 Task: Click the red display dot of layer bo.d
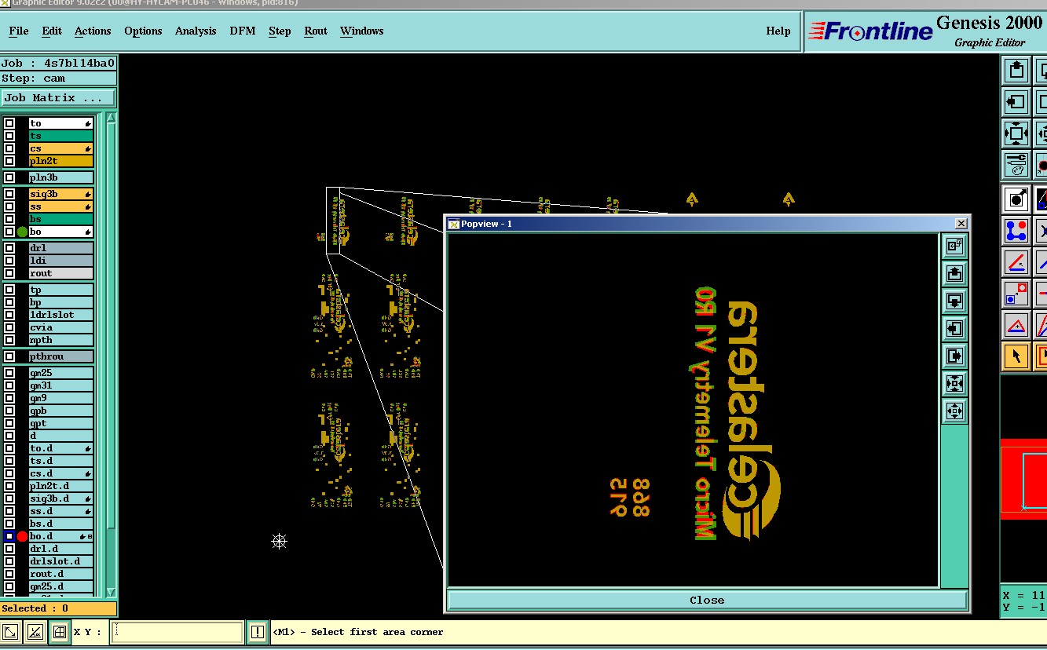click(x=22, y=536)
